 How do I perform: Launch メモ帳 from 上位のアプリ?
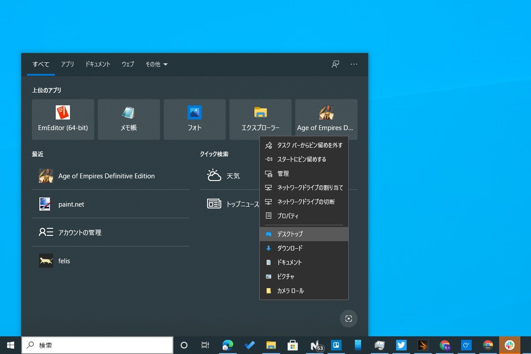pos(129,119)
